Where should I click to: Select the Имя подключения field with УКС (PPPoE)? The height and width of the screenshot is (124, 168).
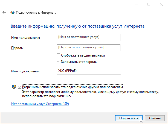click(x=89, y=71)
